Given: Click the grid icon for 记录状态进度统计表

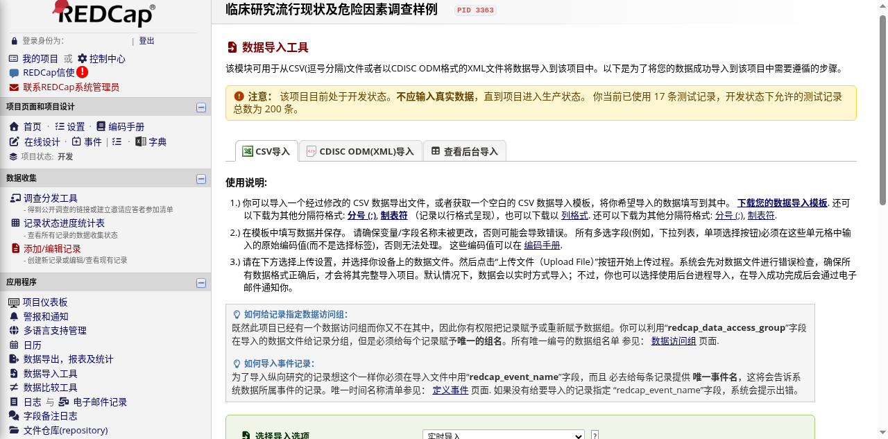Looking at the screenshot, I should pos(15,223).
